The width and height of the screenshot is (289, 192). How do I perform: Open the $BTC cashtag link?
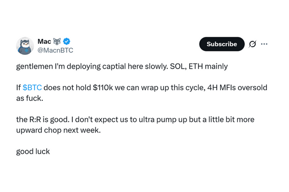[x=32, y=88]
